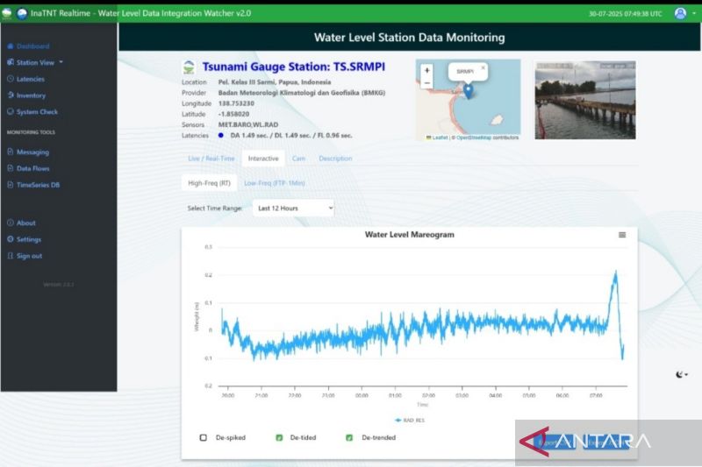Click the System Check icon in sidebar

coord(10,112)
